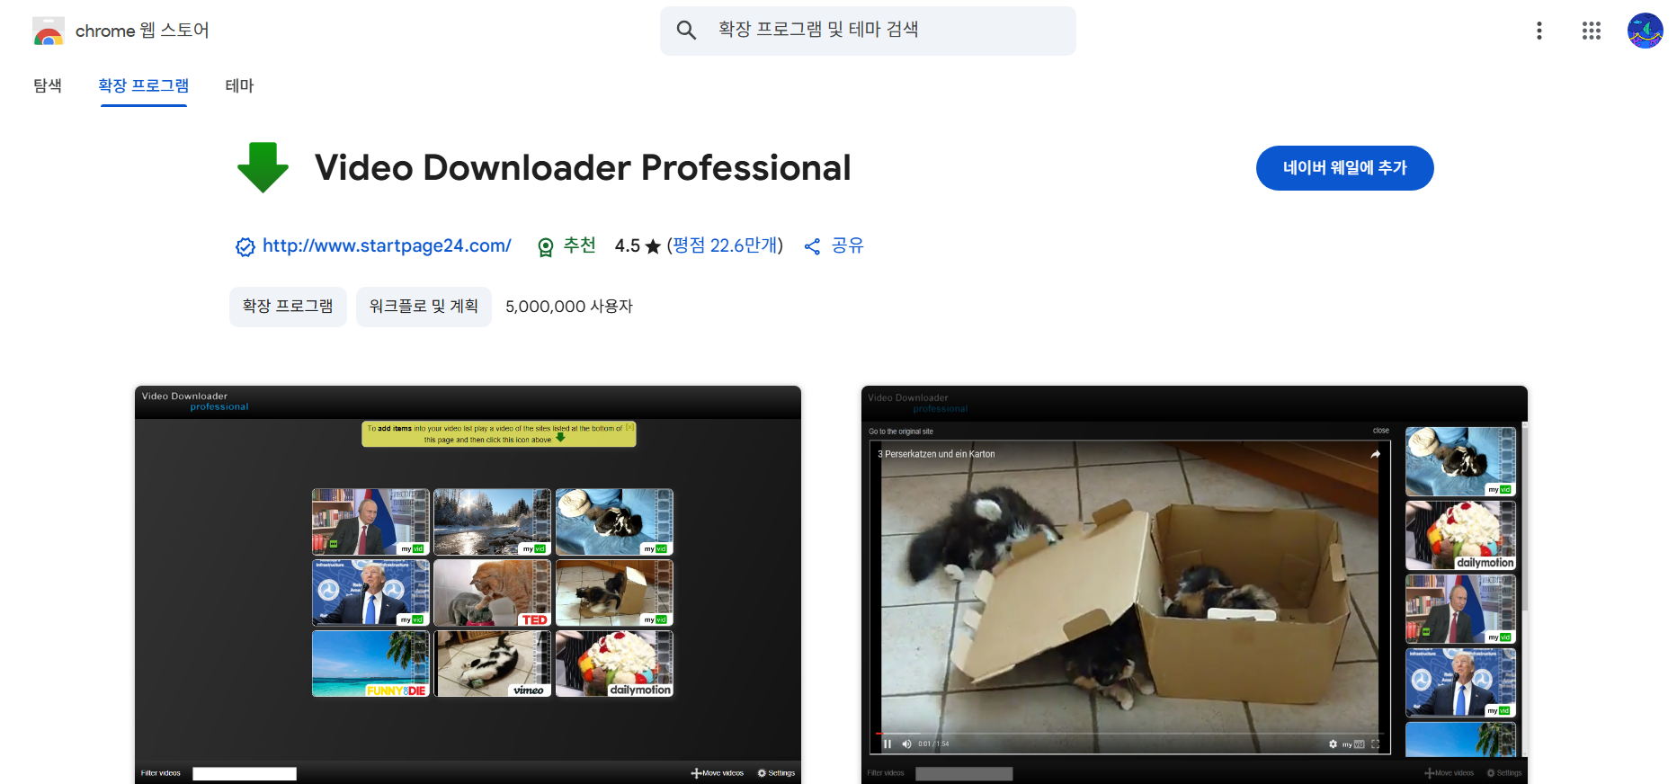The height and width of the screenshot is (784, 1677).
Task: Open the first screenshot with video grid
Action: [x=468, y=584]
